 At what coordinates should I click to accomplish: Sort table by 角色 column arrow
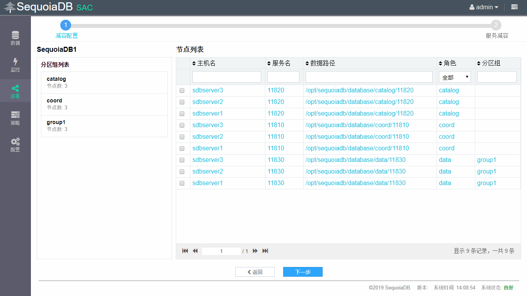point(440,63)
